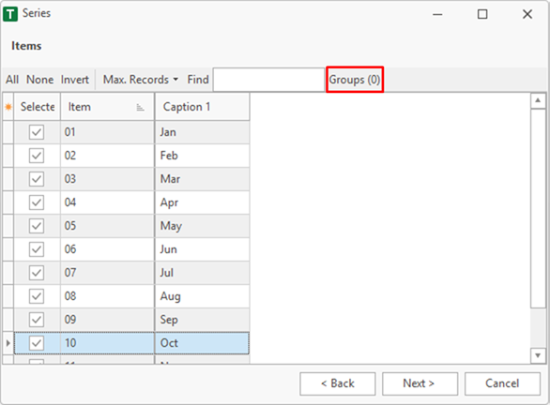The image size is (550, 405).
Task: Toggle the checkbox for item 05 May
Action: pyautogui.click(x=37, y=226)
